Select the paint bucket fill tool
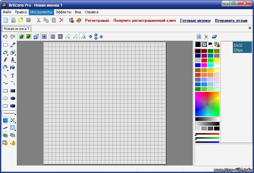 [13, 67]
